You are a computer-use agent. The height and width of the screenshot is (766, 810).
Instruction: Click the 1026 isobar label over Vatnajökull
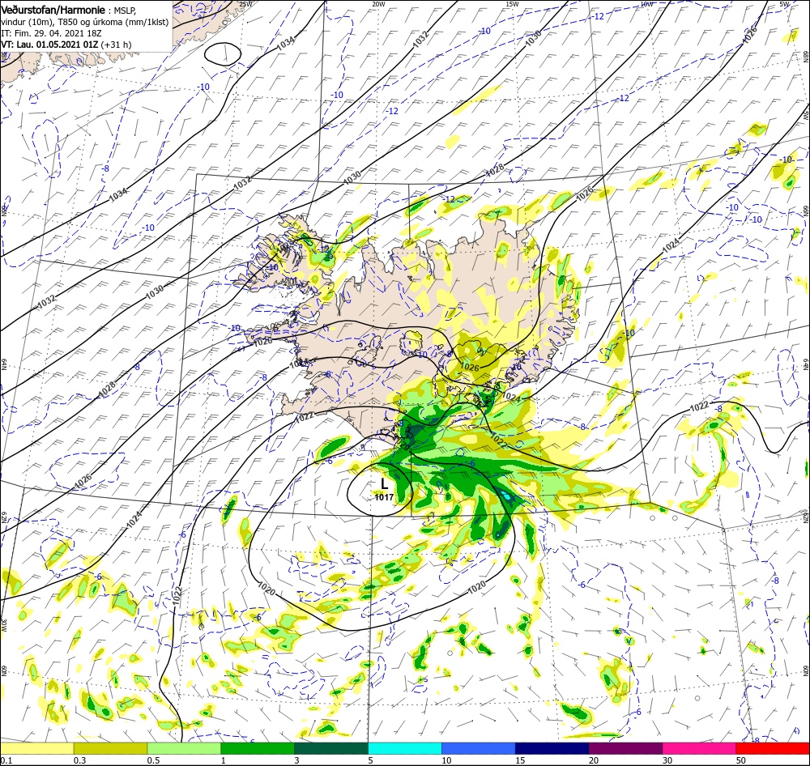tap(470, 368)
